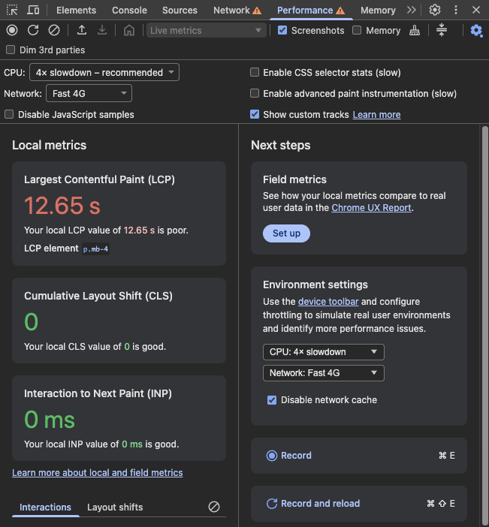Viewport: 489px width, 527px height.
Task: Open Network: Fast 4G dropdown in Environment settings
Action: [324, 373]
